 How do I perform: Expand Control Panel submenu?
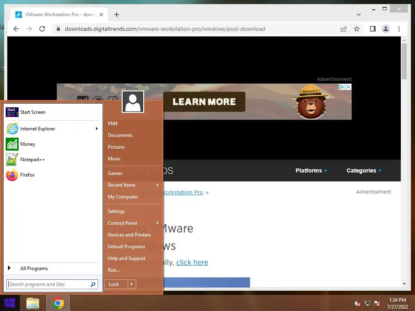pos(158,223)
